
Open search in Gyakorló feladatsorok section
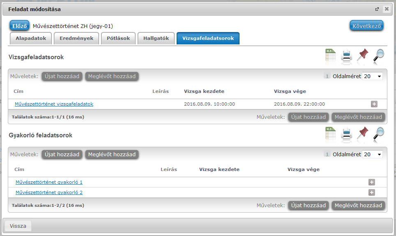(x=379, y=133)
